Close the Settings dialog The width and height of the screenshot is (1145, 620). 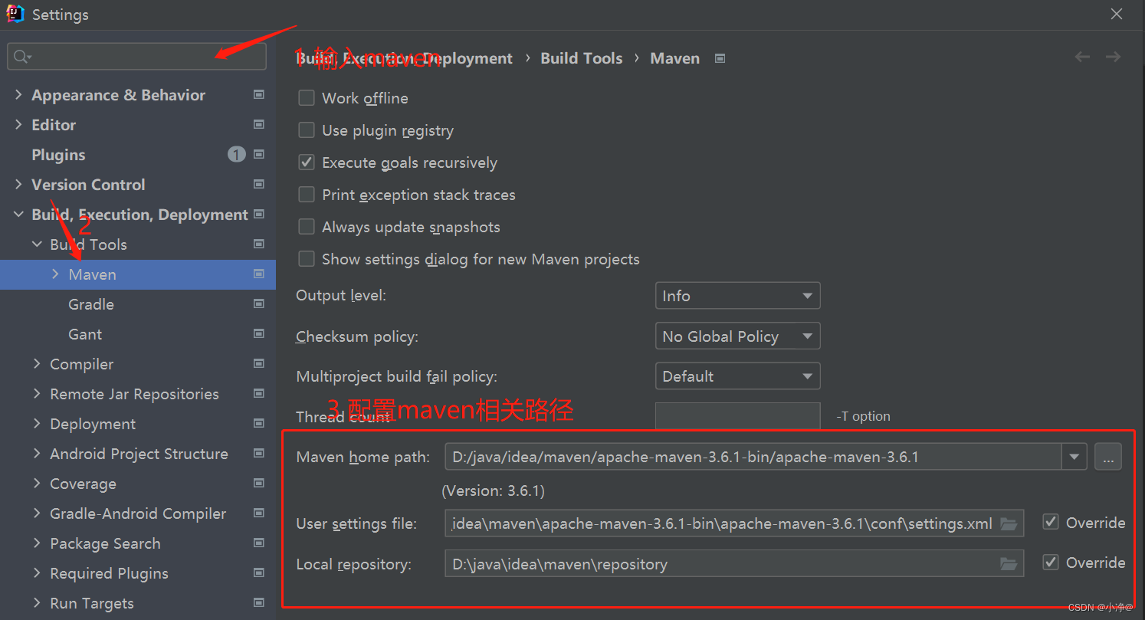[x=1117, y=15]
